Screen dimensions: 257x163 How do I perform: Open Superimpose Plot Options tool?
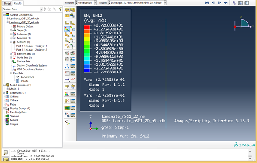coord(73,10)
